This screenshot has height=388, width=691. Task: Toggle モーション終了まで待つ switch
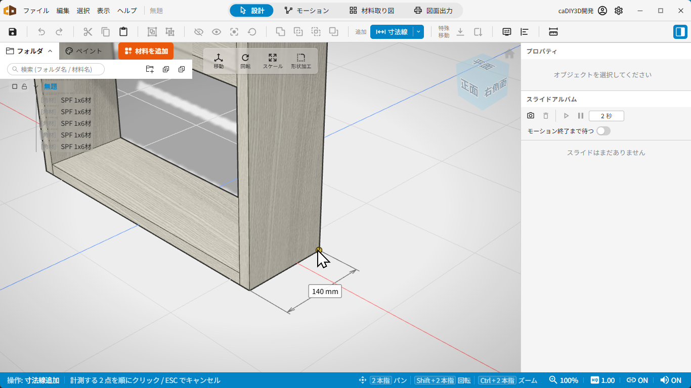click(x=603, y=131)
